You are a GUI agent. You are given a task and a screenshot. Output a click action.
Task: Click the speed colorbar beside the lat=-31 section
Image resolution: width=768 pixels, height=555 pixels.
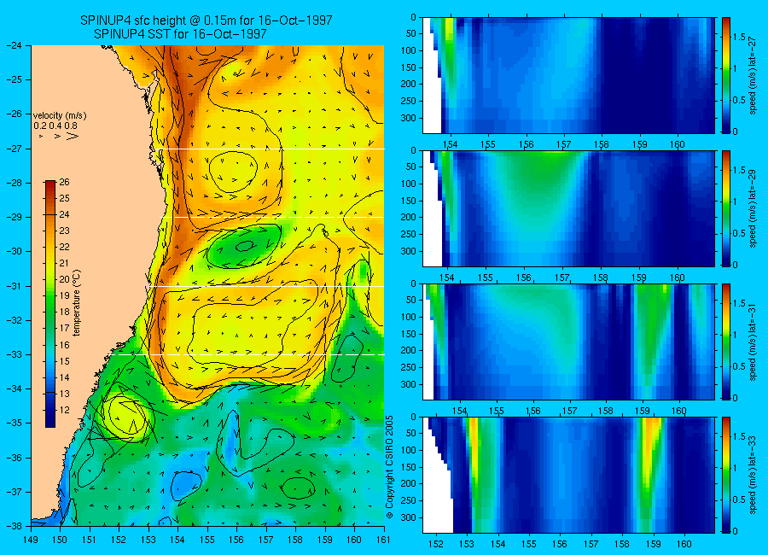pyautogui.click(x=725, y=342)
